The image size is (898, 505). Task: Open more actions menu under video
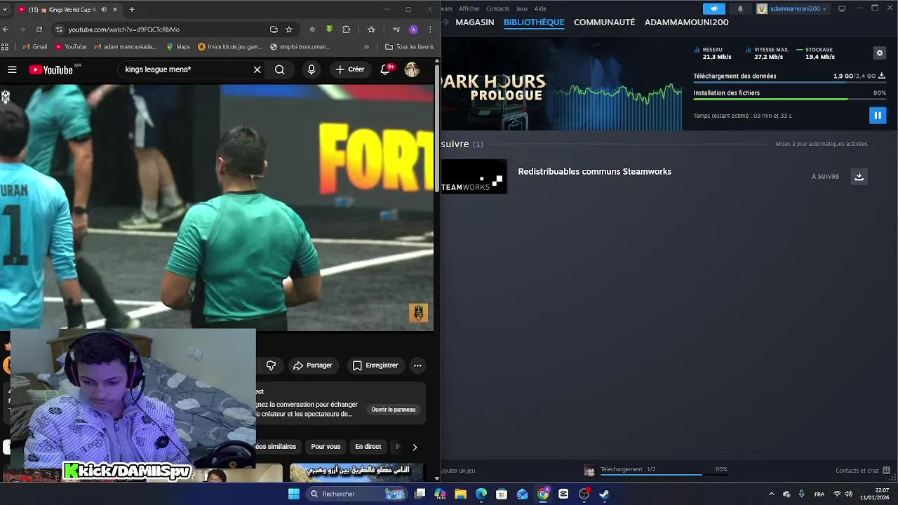tap(417, 365)
